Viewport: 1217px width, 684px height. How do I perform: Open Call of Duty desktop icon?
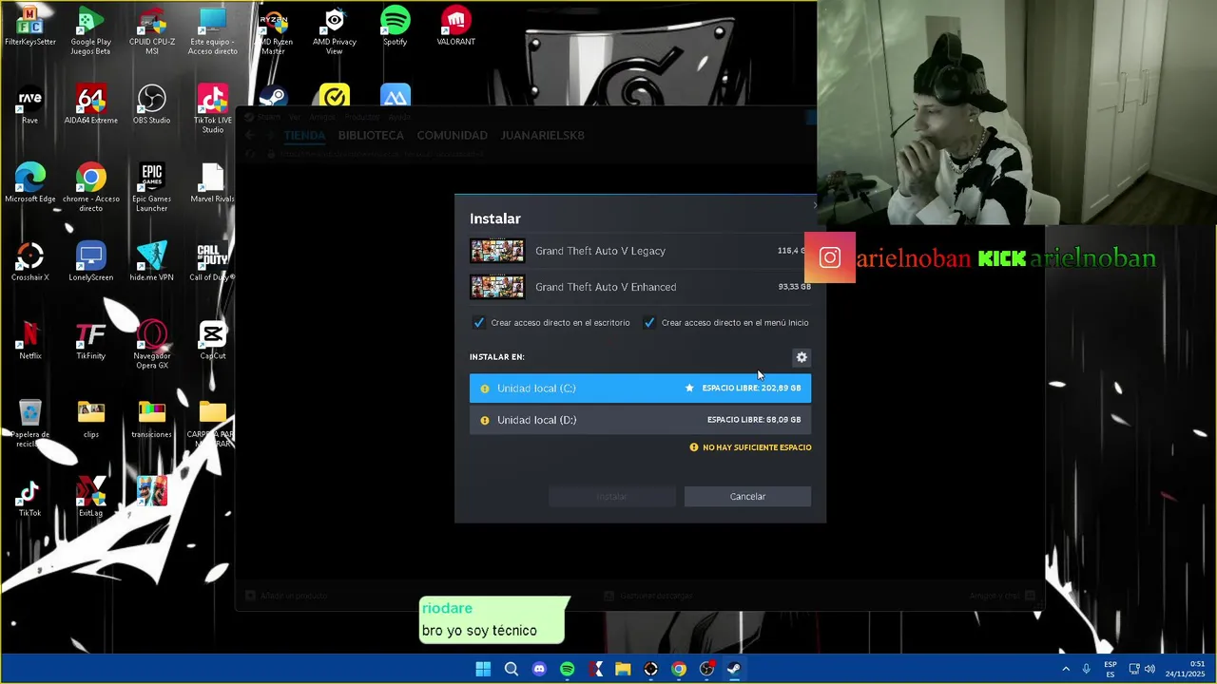213,262
